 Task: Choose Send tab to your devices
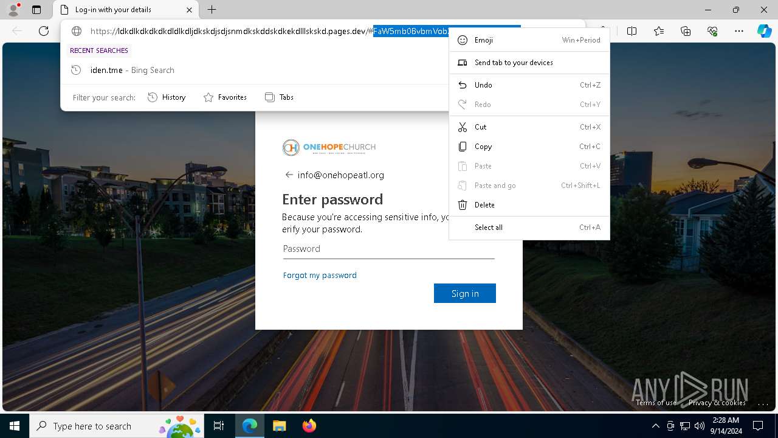point(529,63)
